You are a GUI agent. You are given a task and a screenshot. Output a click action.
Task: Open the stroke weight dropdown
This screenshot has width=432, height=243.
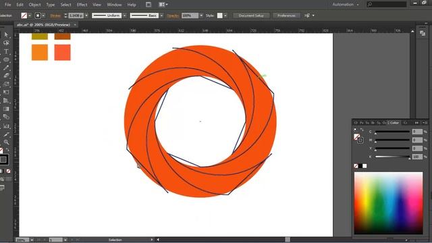[x=86, y=16]
